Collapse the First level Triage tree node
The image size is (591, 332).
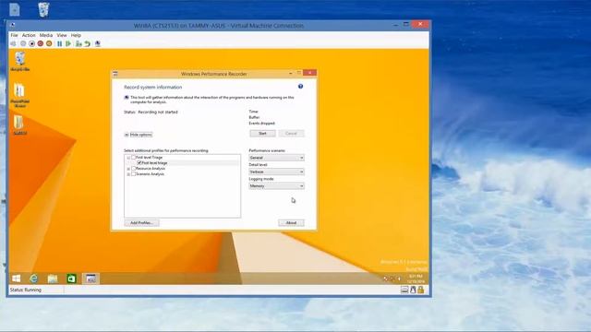128,158
